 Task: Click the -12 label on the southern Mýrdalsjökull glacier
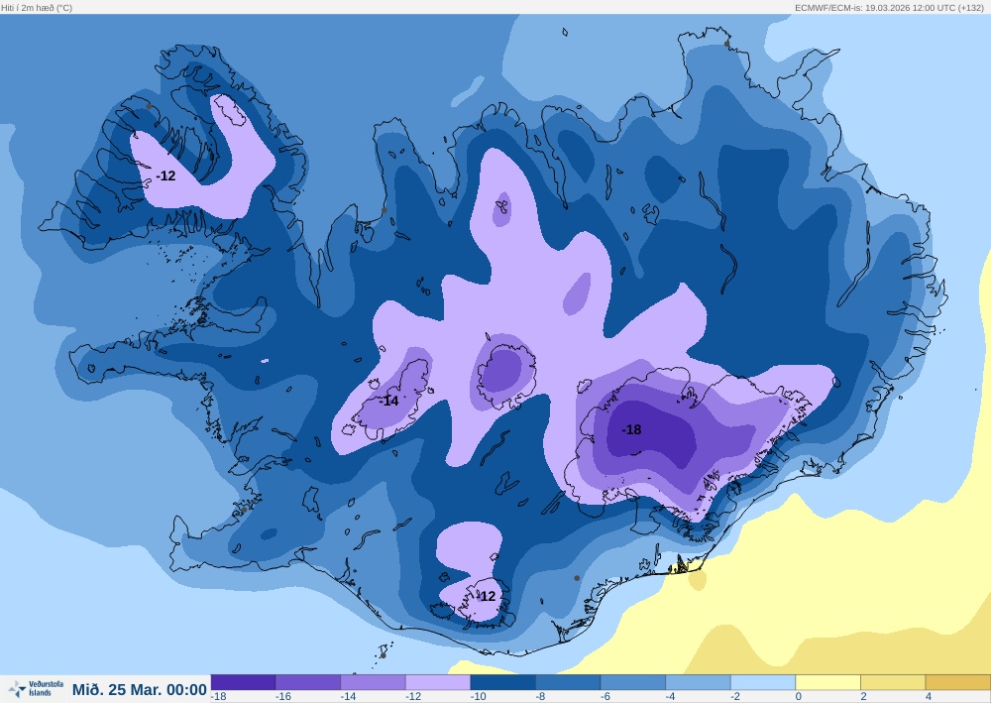pyautogui.click(x=487, y=596)
